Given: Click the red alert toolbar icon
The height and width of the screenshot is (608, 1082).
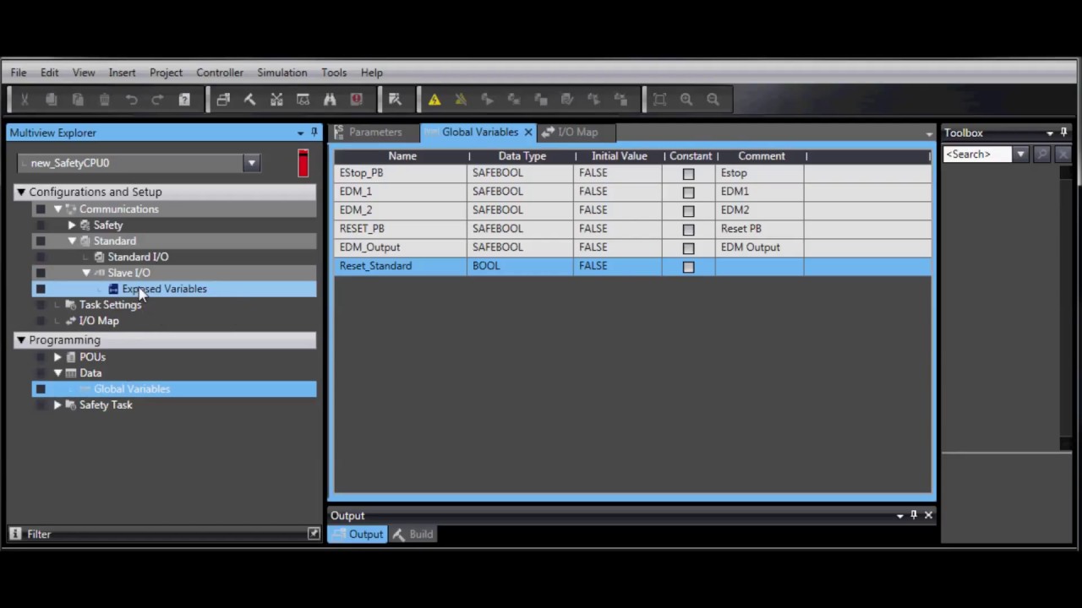Looking at the screenshot, I should [x=357, y=100].
